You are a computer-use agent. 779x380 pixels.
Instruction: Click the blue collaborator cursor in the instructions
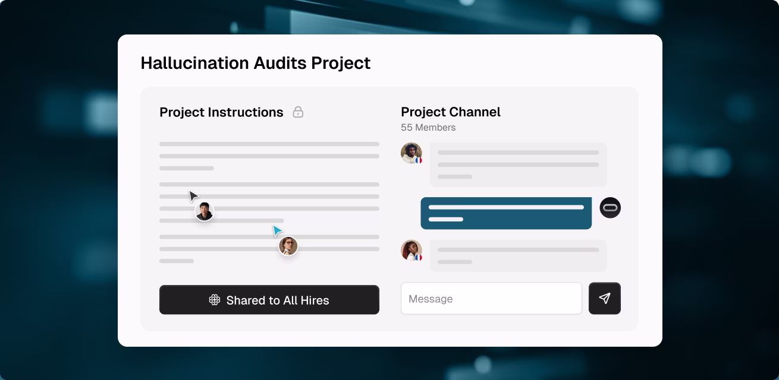point(276,230)
